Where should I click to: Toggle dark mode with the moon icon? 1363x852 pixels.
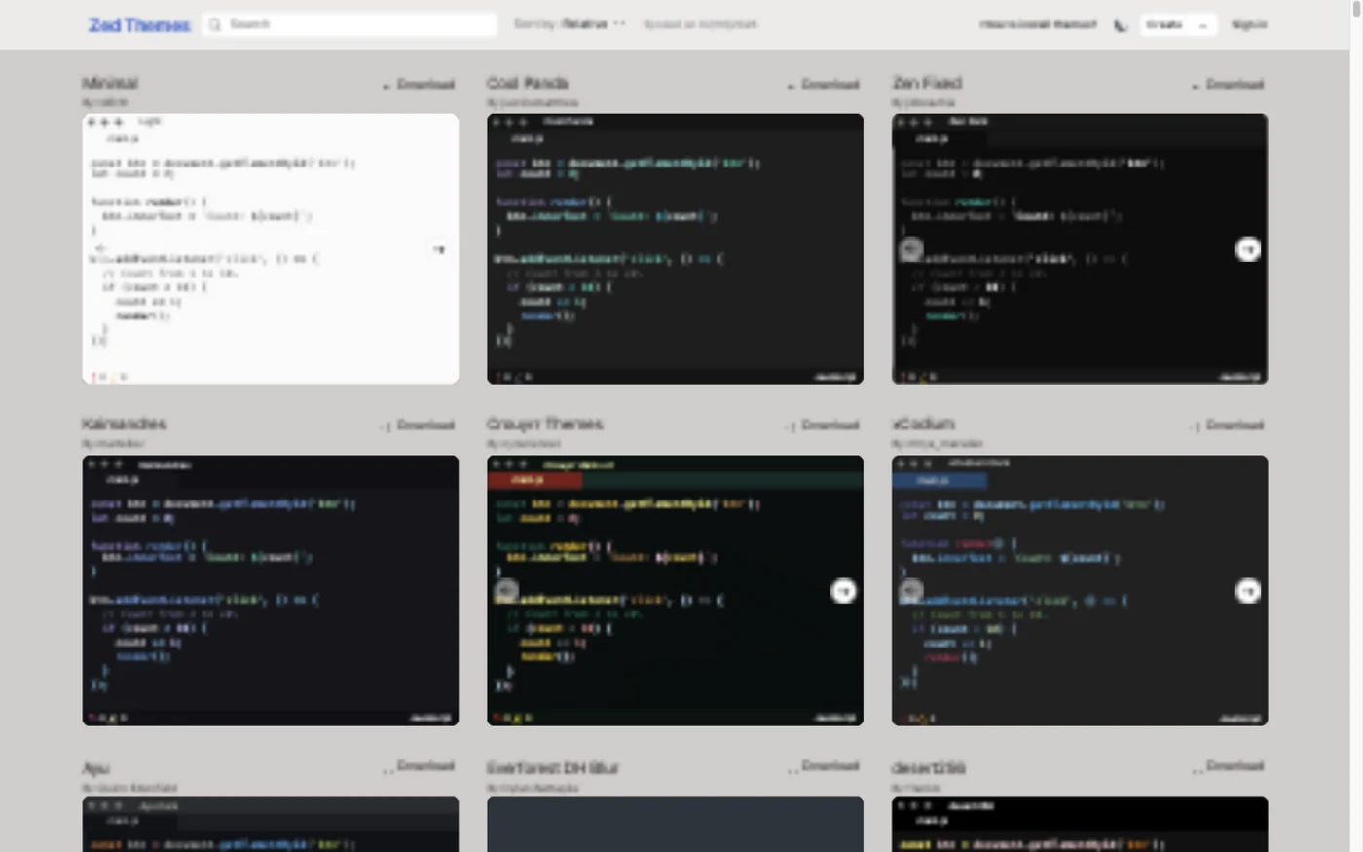(x=1121, y=25)
